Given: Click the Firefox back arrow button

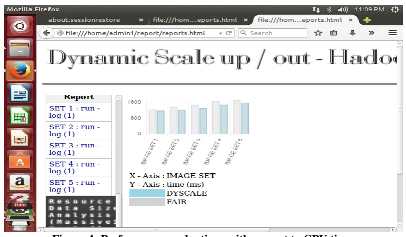Looking at the screenshot, I should click(x=46, y=33).
